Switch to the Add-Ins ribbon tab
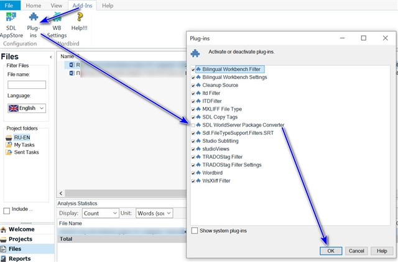The width and height of the screenshot is (398, 262). 82,6
